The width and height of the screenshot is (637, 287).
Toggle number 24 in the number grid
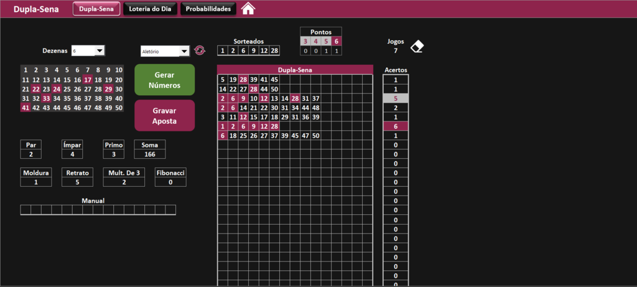click(57, 89)
